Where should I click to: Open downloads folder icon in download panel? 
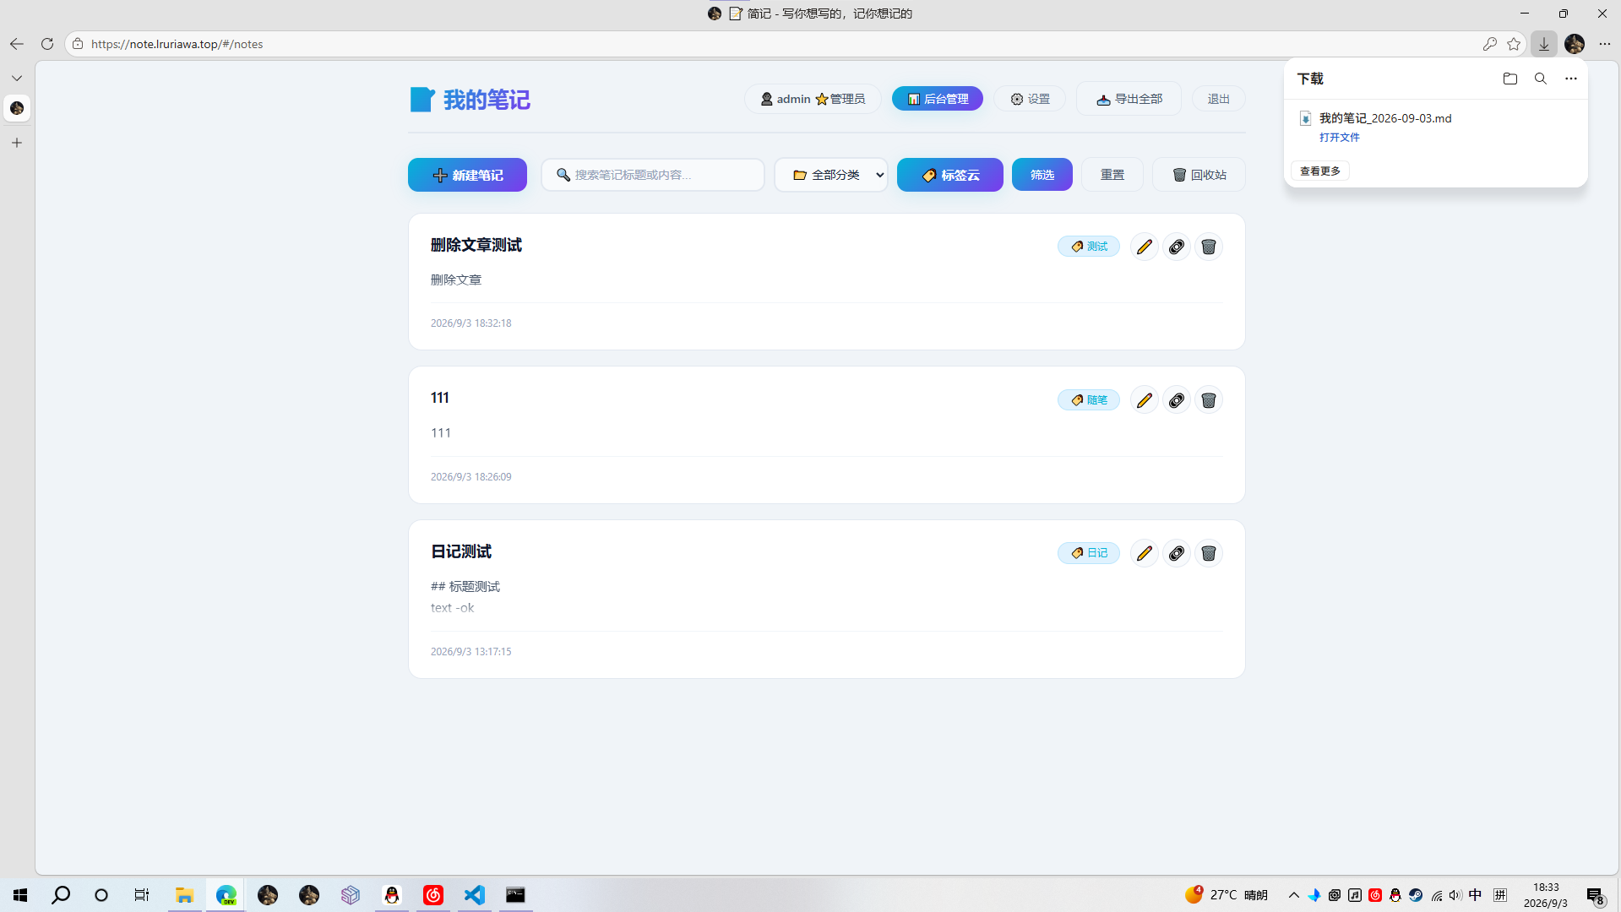coord(1510,79)
